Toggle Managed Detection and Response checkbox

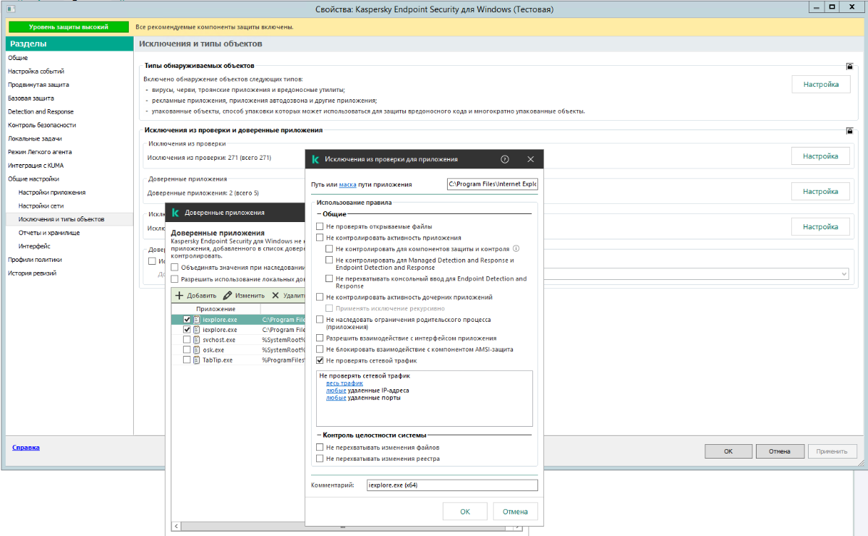point(330,260)
